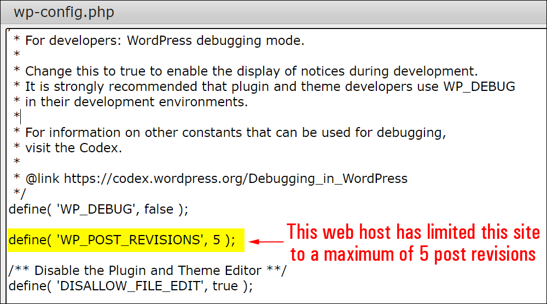This screenshot has height=304, width=547.
Task: Click the wp-config.php file title
Action: pos(64,12)
